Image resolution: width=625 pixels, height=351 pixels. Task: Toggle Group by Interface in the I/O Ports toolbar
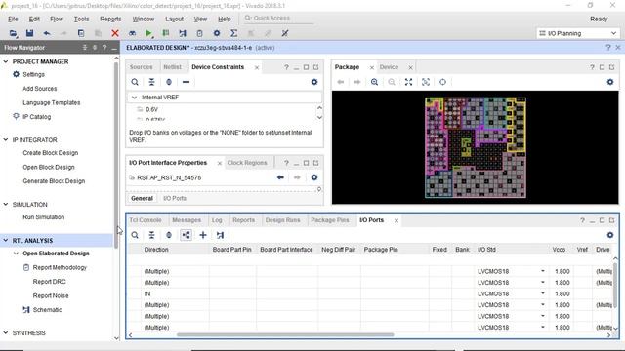pos(186,235)
